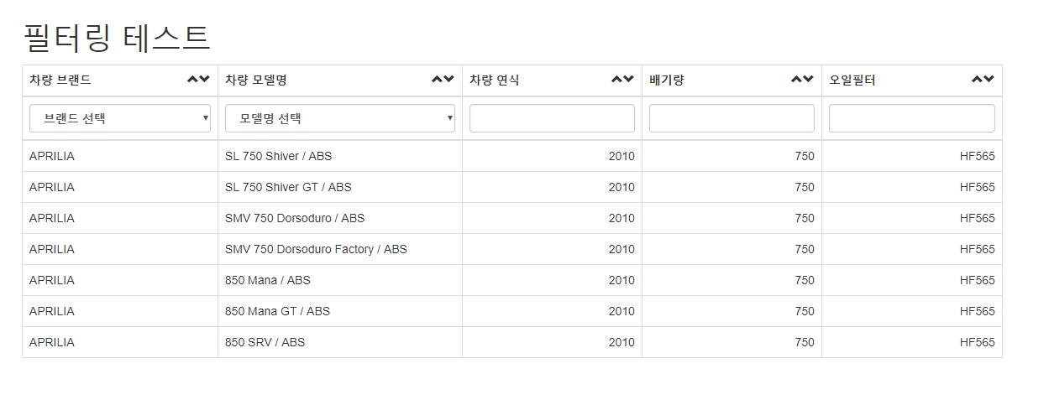1049x405 pixels.
Task: Select the SL 750 Shiver GT / ABS row
Action: pos(512,187)
